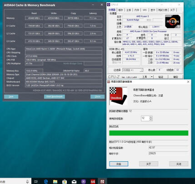Image resolution: width=195 pixels, height=184 pixels.
Task: Switch to CPU-Z via purple taskbar icon
Action: pyautogui.click(x=83, y=181)
